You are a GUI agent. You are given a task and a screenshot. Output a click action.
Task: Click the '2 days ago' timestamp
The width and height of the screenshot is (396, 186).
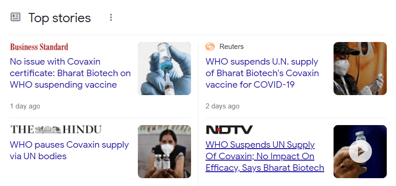pyautogui.click(x=223, y=106)
